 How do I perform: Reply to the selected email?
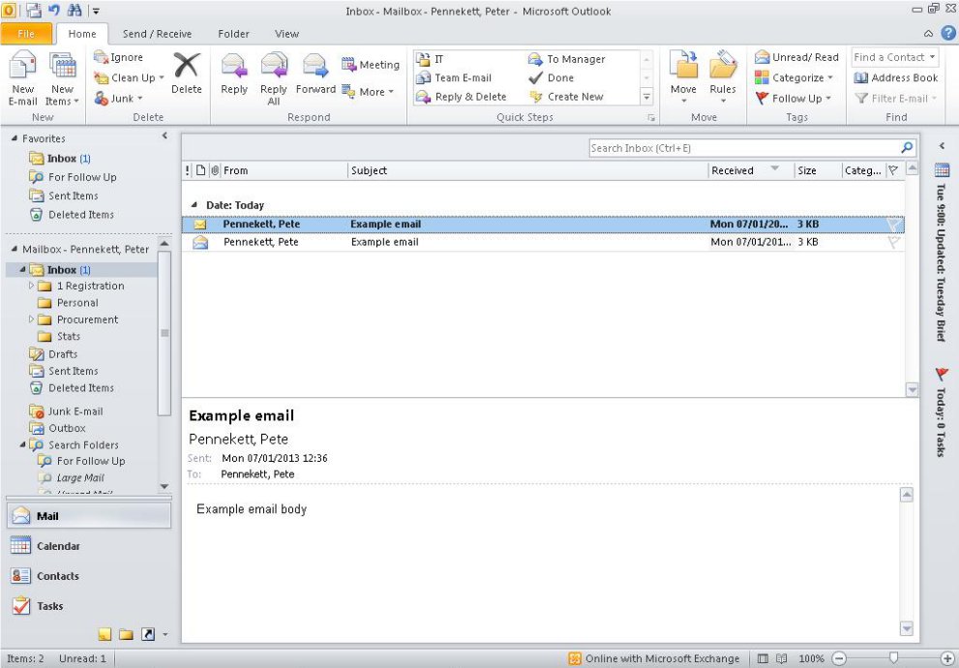point(234,68)
